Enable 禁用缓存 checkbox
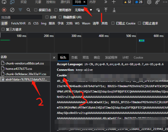 coord(56,10)
